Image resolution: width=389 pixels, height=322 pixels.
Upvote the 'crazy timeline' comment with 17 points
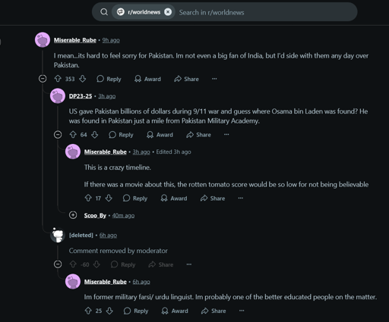(88, 198)
